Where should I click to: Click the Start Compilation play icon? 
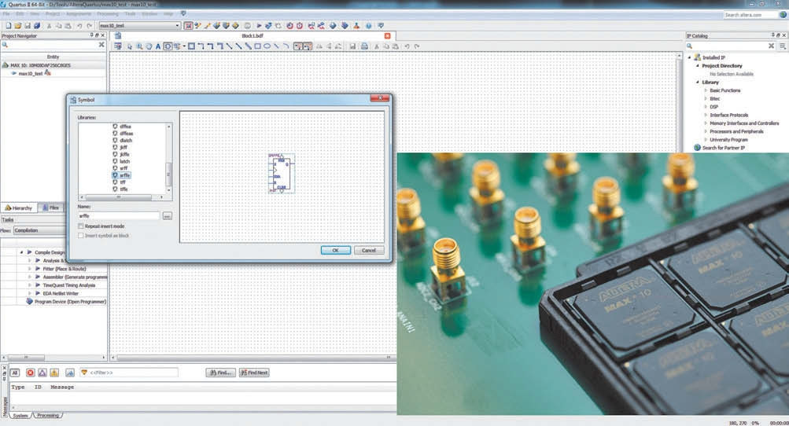pyautogui.click(x=259, y=26)
